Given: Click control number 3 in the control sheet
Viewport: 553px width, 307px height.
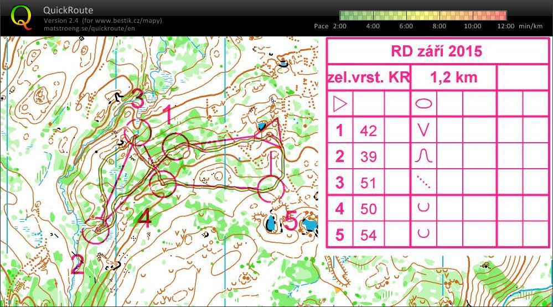Looking at the screenshot, I should coord(340,183).
